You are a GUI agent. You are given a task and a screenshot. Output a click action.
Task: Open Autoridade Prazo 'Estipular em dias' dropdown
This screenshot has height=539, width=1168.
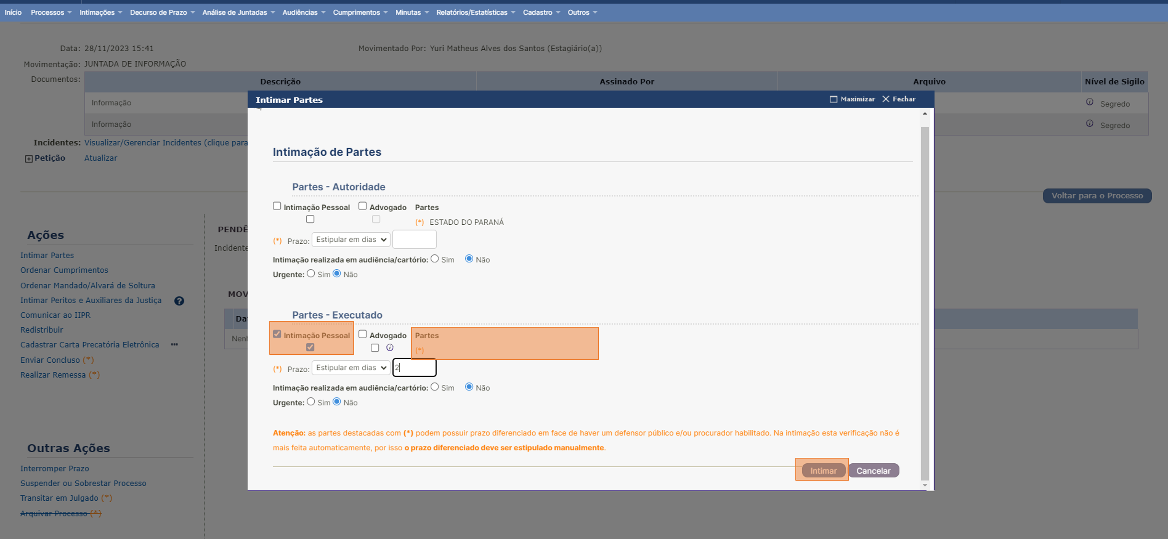(351, 239)
